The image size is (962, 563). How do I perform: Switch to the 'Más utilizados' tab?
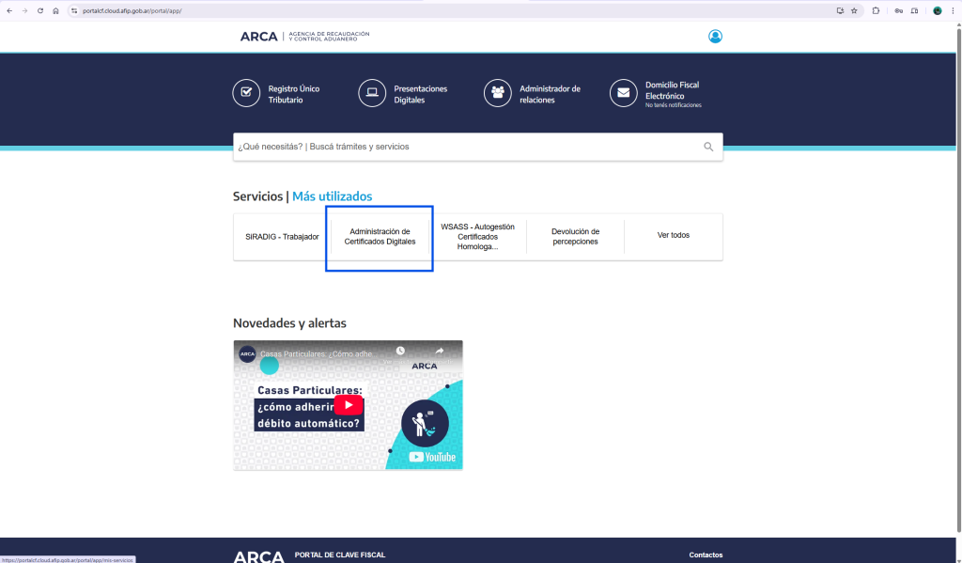(x=332, y=196)
